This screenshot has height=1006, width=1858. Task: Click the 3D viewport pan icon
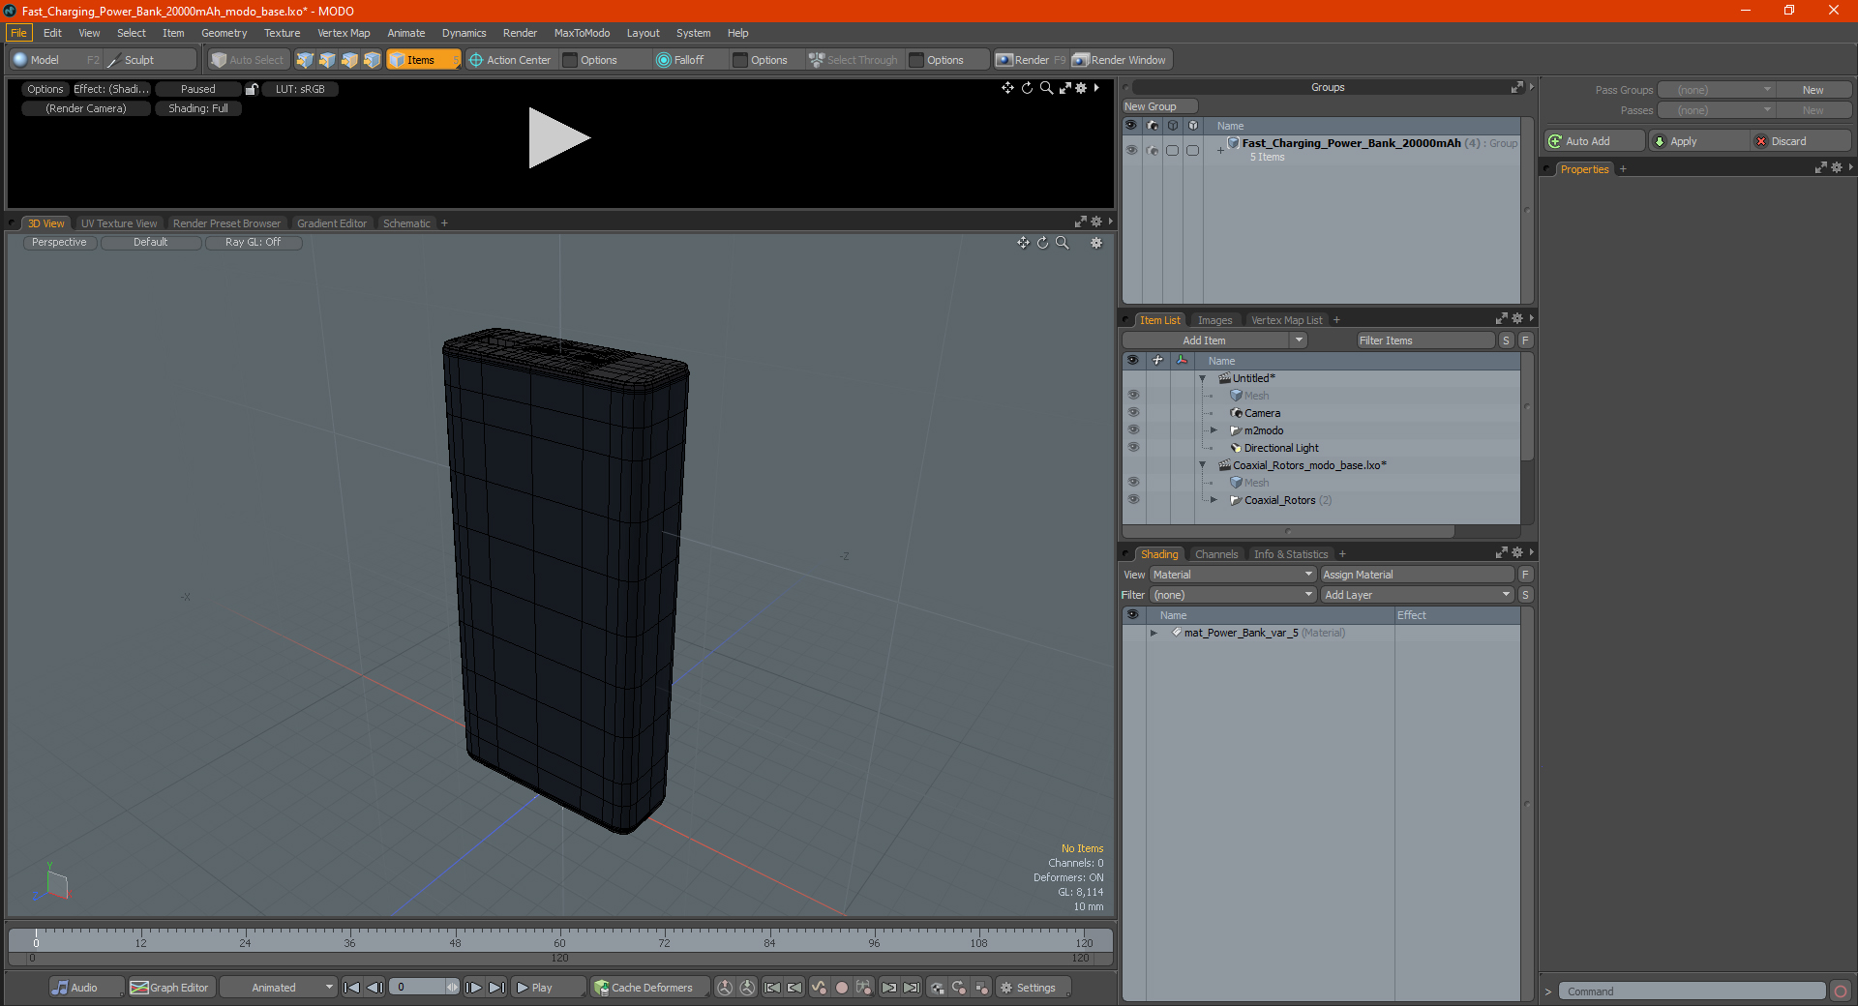[1023, 243]
